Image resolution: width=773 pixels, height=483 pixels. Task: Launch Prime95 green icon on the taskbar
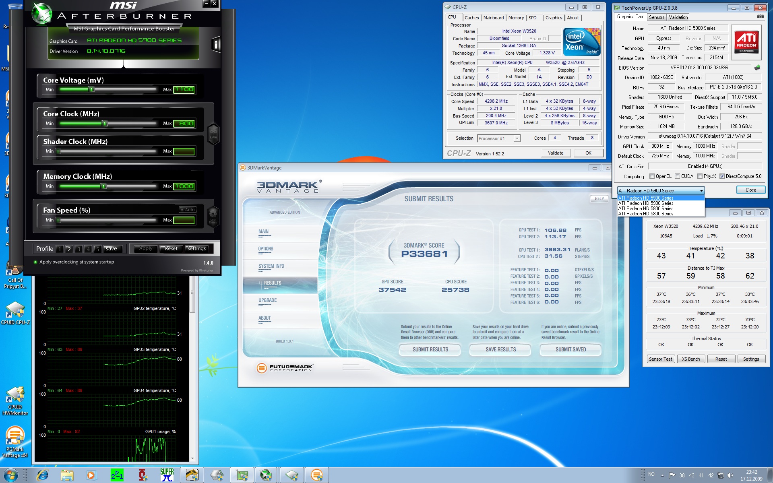point(117,475)
